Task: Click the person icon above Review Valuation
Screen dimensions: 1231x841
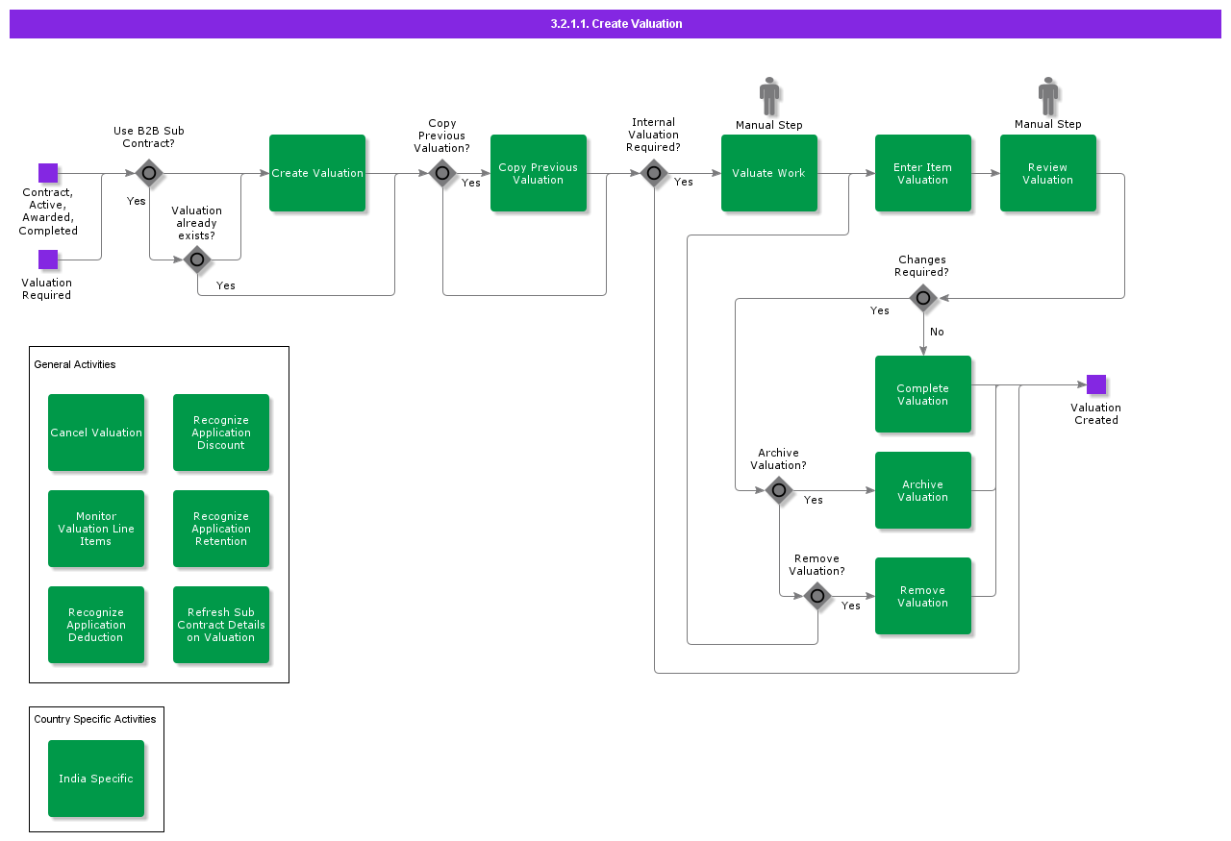Action: point(1048,96)
